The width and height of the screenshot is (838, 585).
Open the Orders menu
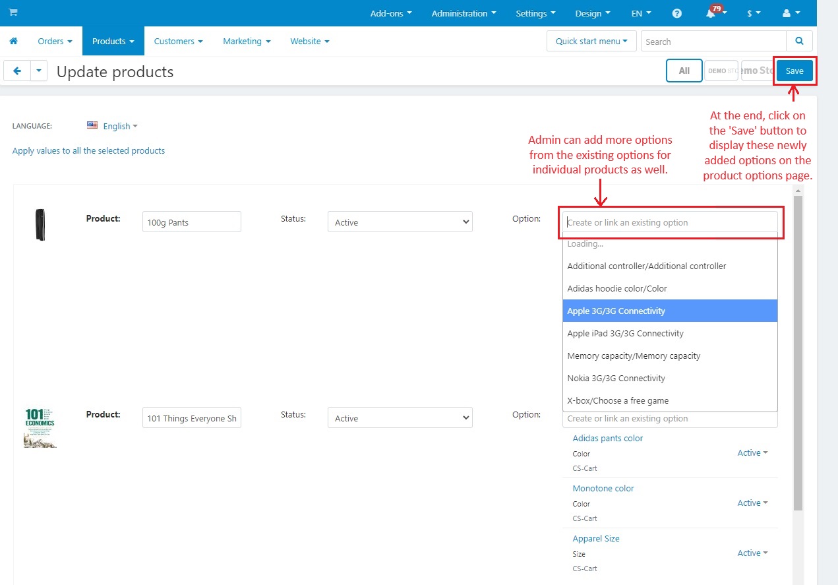pos(55,41)
